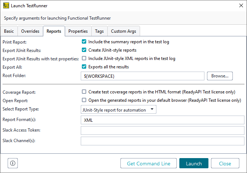Screen dimensions: 247x173
Task: Click the Select Report Type: label
Action: coord(21,109)
